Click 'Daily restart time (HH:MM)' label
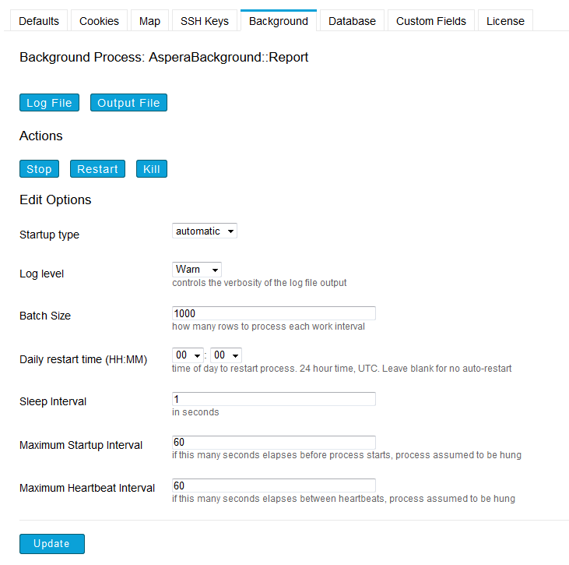569x565 pixels. pyautogui.click(x=83, y=359)
